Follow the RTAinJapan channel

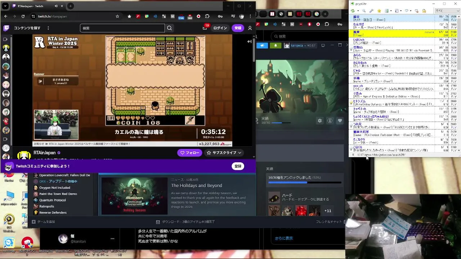coord(189,153)
